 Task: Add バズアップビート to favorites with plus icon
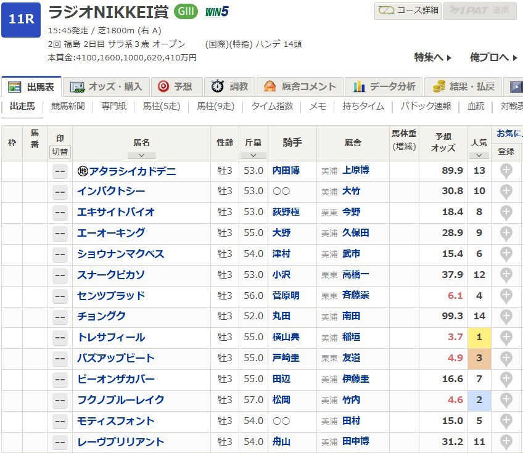506,359
